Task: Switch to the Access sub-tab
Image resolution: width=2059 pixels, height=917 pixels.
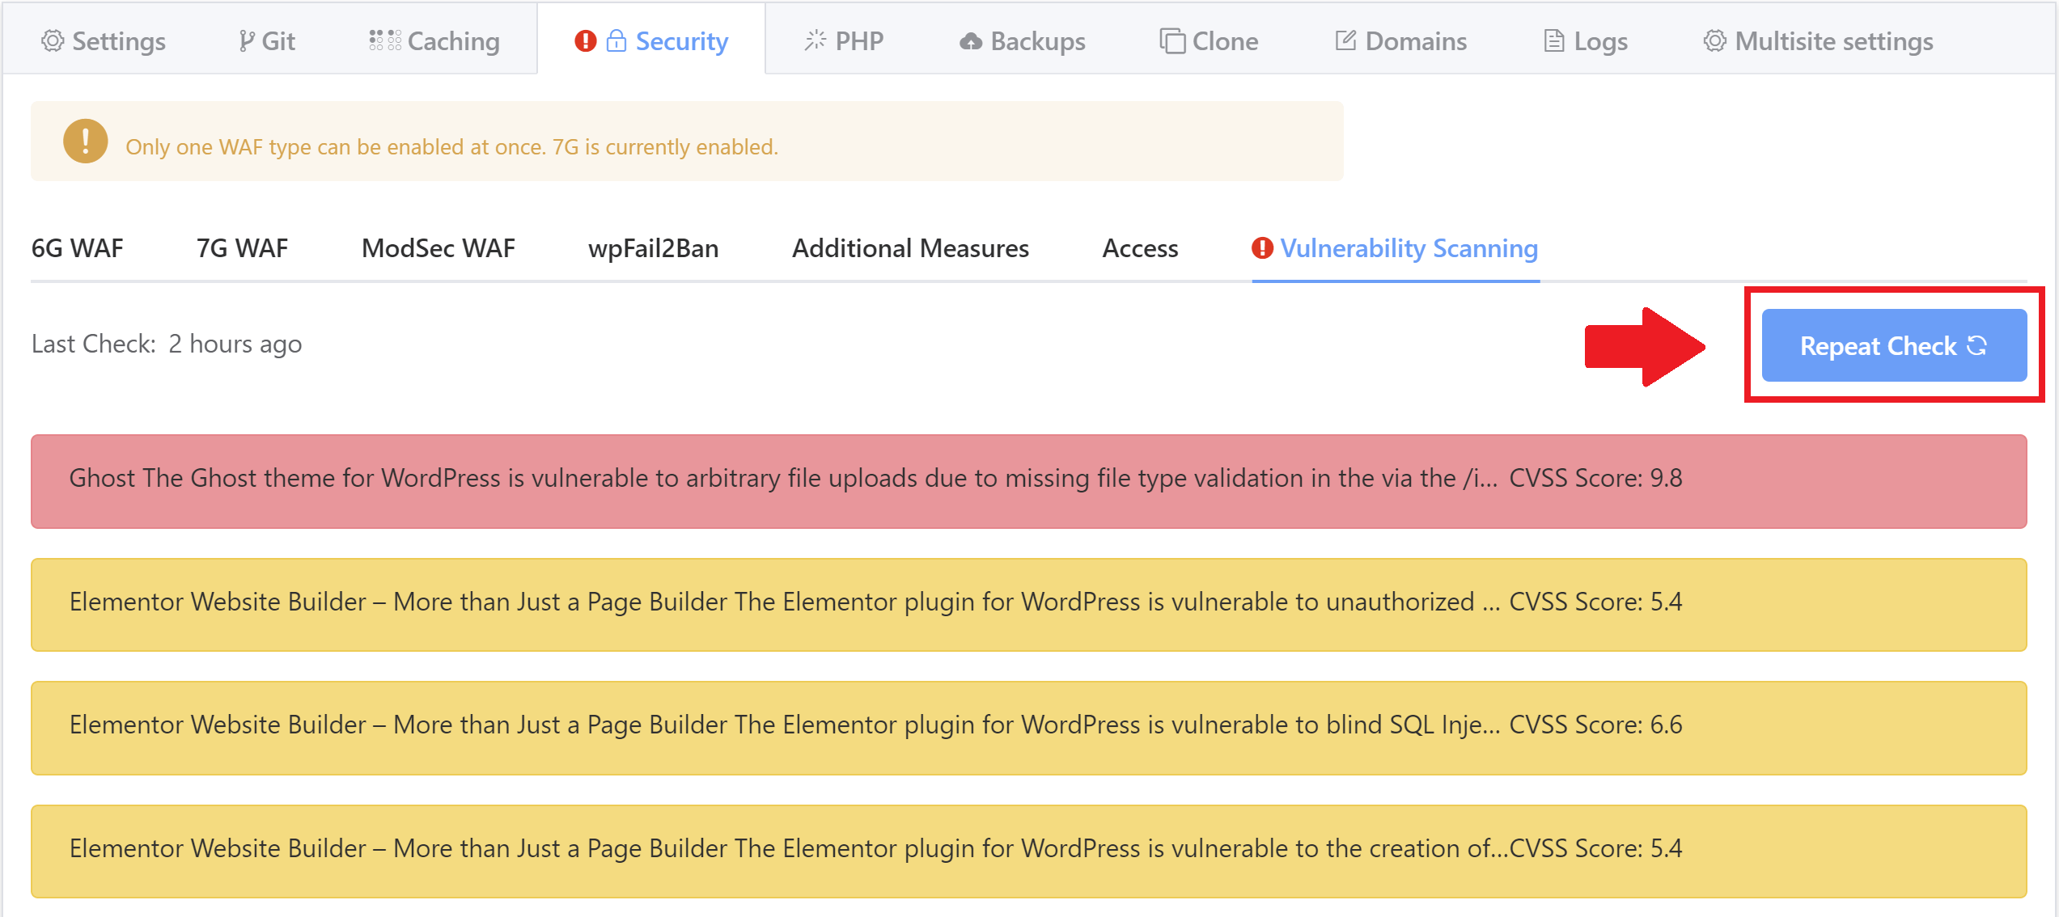Action: click(x=1141, y=248)
